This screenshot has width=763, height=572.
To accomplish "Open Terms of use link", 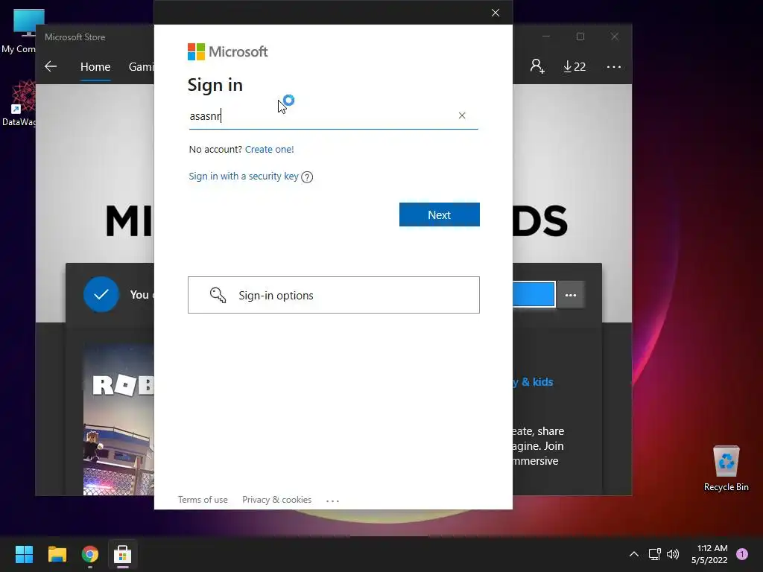I will (x=203, y=500).
